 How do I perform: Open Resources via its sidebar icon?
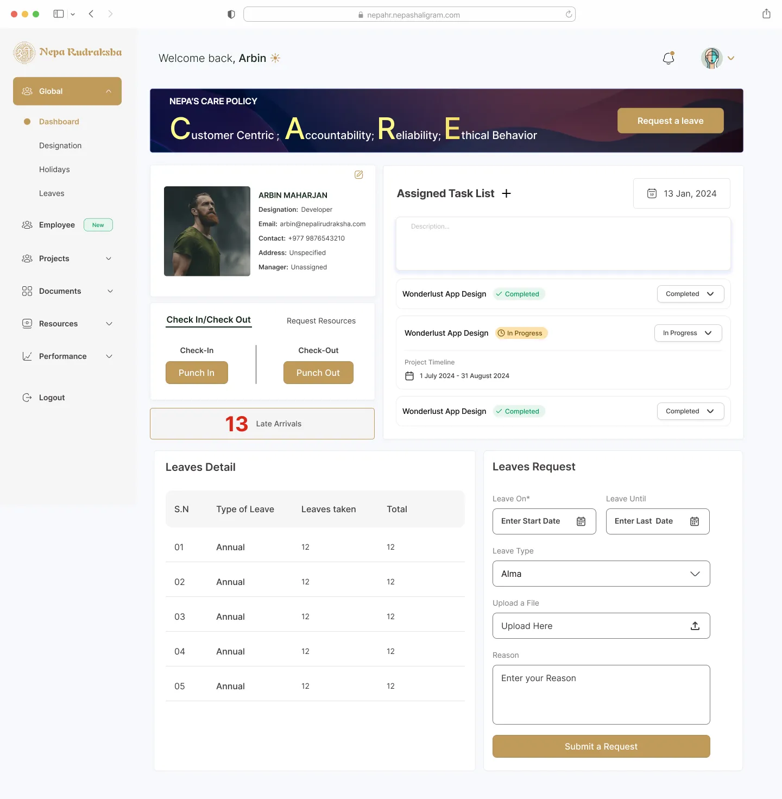coord(27,324)
